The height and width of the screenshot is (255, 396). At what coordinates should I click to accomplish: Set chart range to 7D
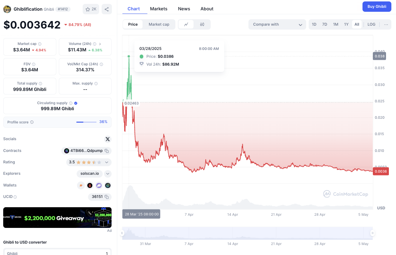coord(324,25)
